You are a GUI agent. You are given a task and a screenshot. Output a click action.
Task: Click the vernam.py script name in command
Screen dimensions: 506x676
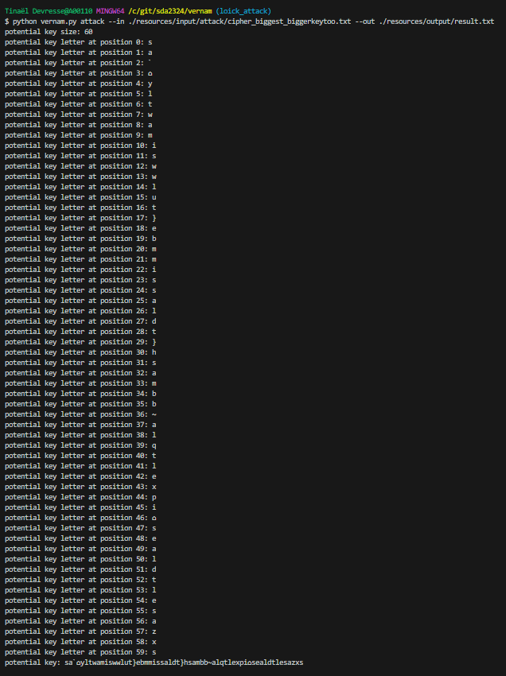(x=58, y=21)
